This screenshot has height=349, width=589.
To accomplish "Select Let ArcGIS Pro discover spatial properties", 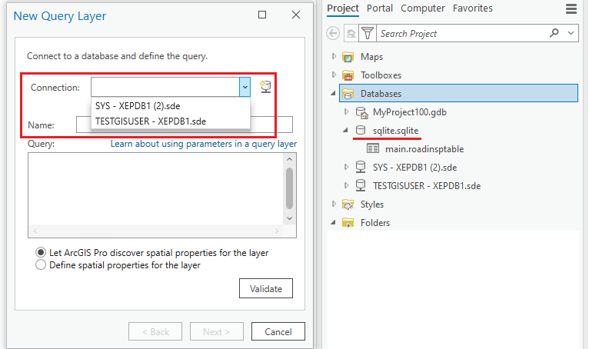I will tap(41, 252).
